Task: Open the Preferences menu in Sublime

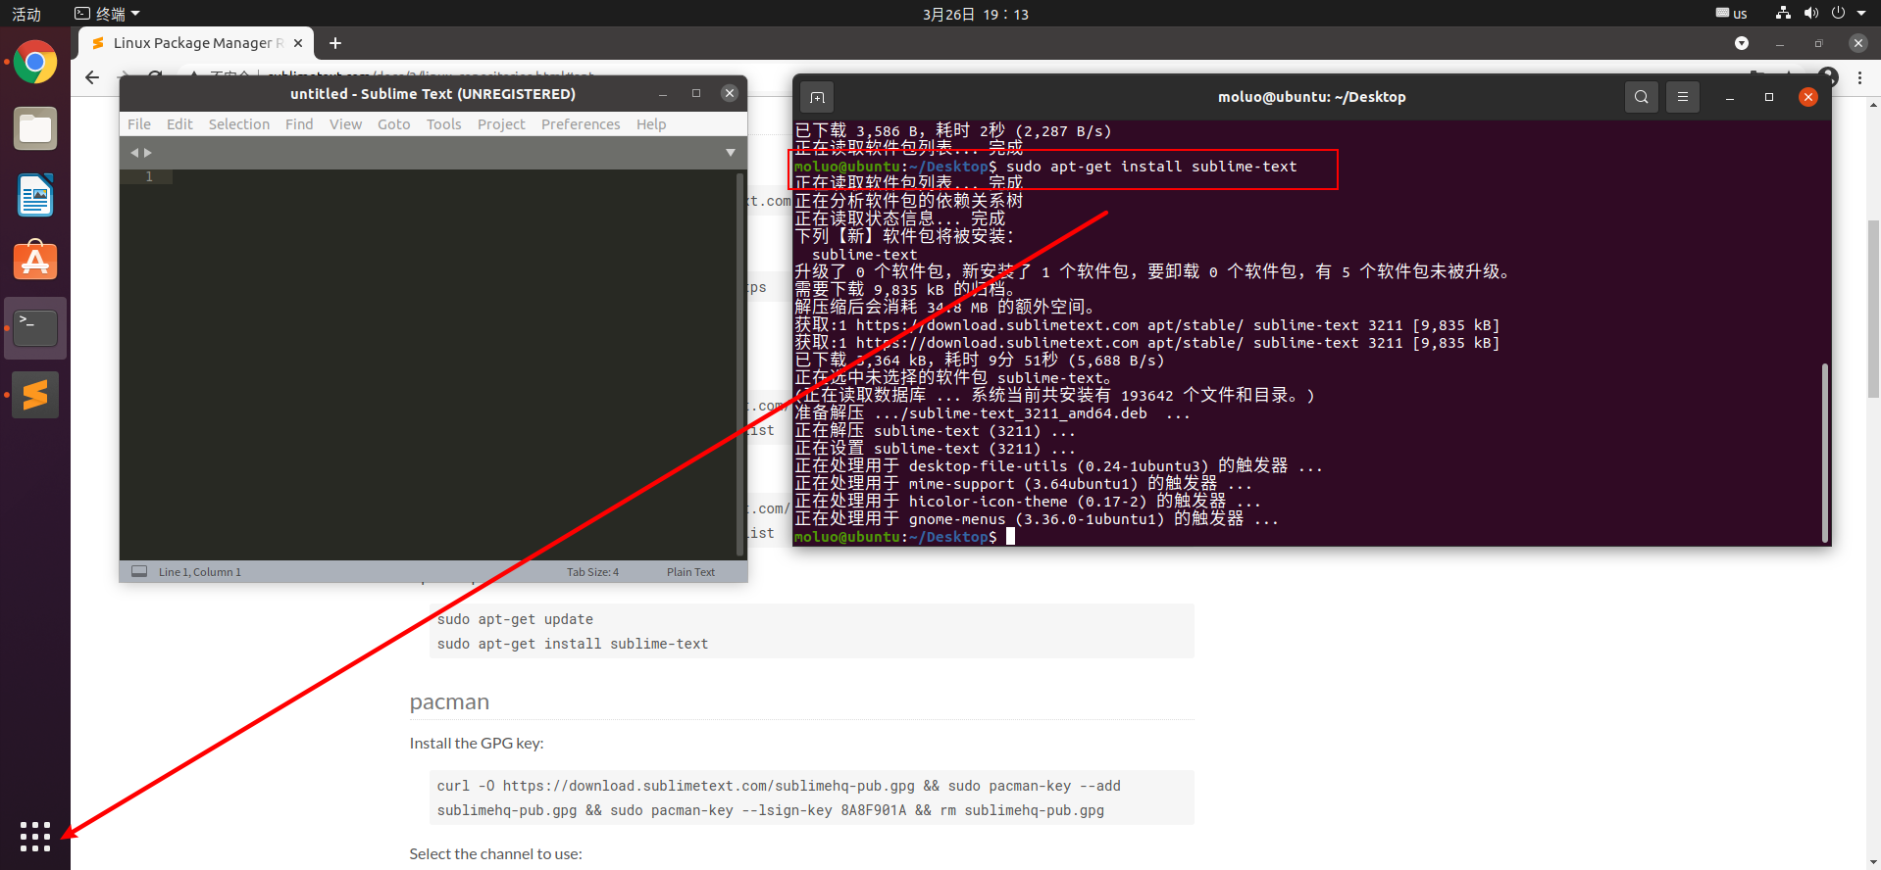Action: point(581,124)
